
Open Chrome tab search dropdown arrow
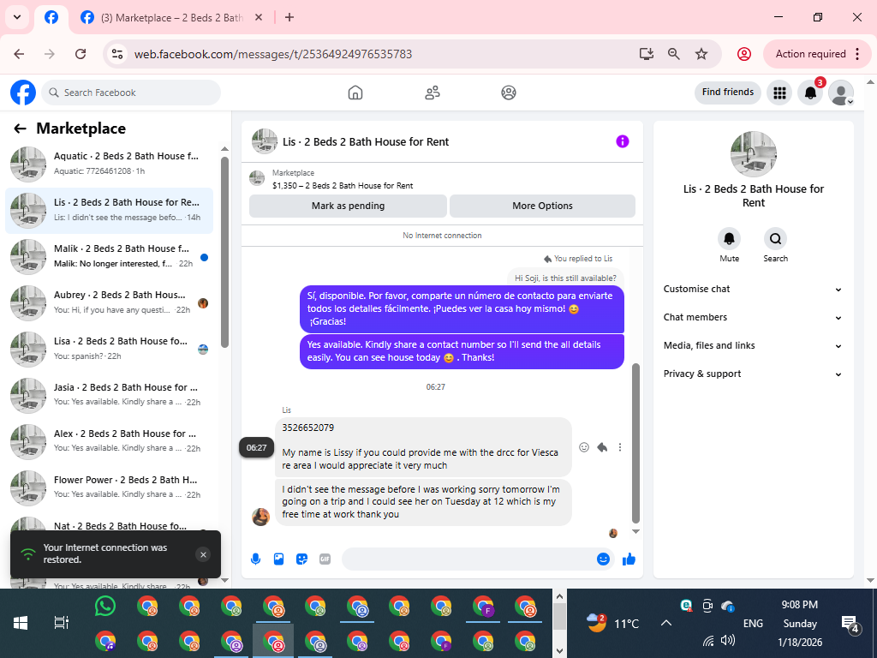(x=17, y=17)
